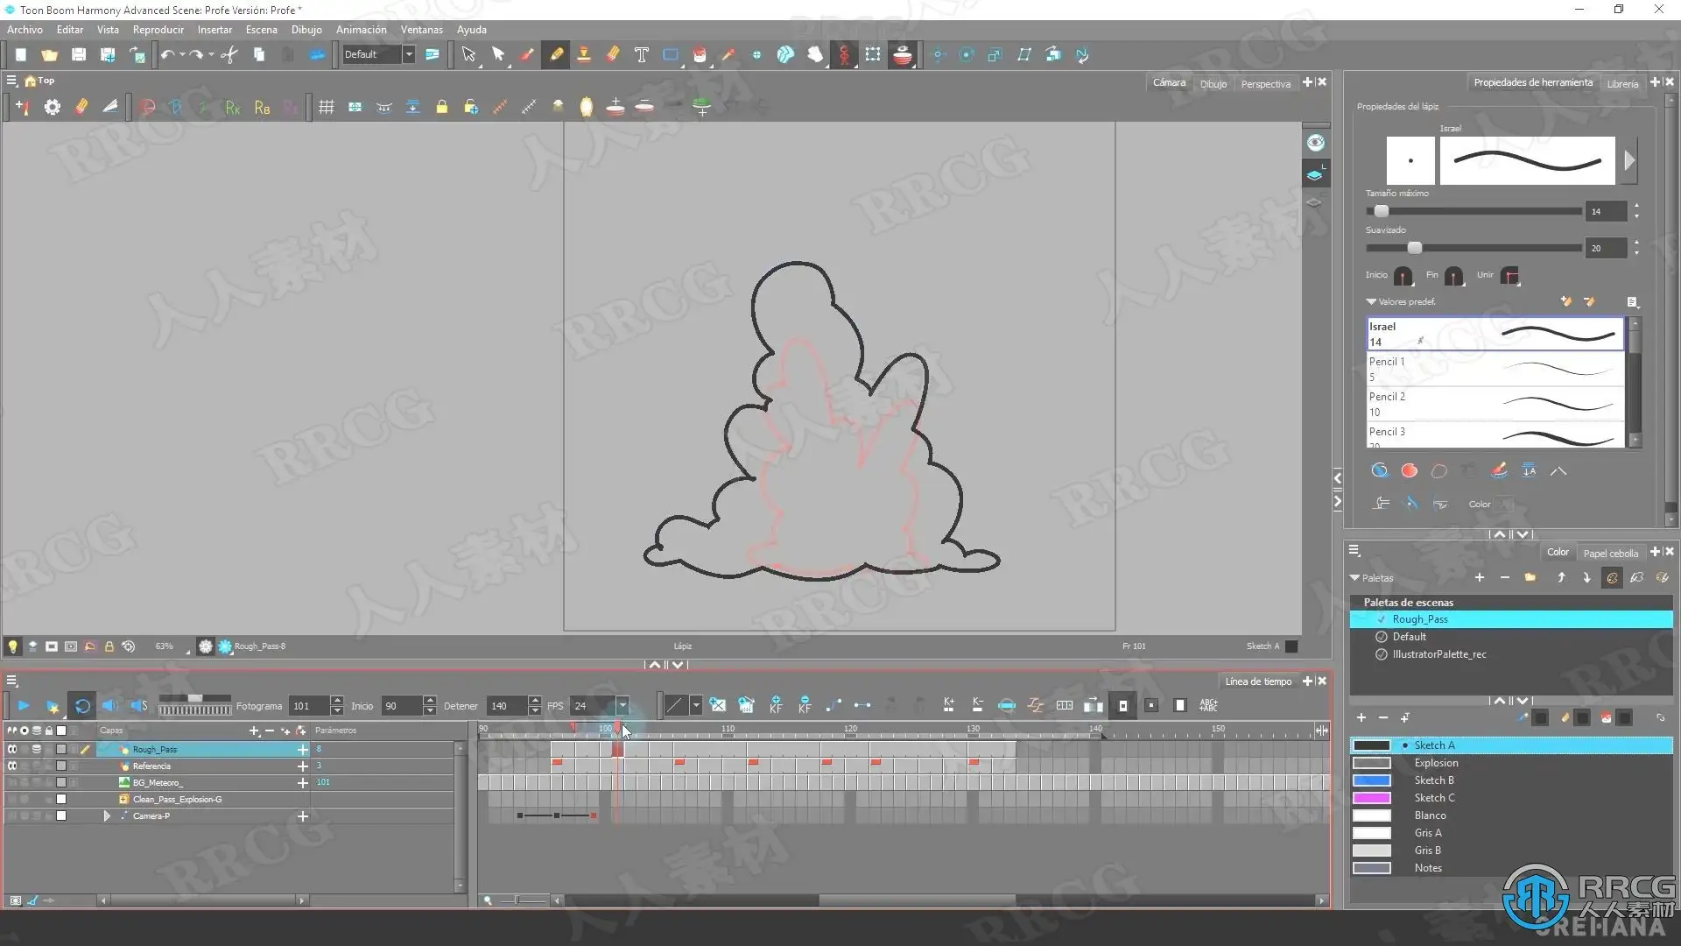Open the FPS dropdown
Image resolution: width=1681 pixels, height=946 pixels.
[622, 706]
